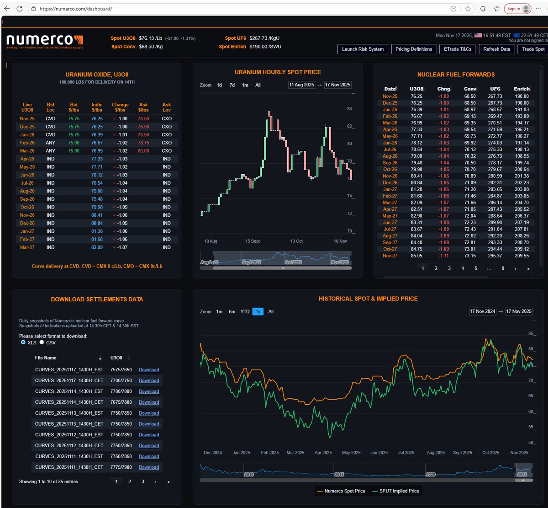The height and width of the screenshot is (508, 548).
Task: Click Mar-26 ask price 80.00
Action: pyautogui.click(x=143, y=150)
